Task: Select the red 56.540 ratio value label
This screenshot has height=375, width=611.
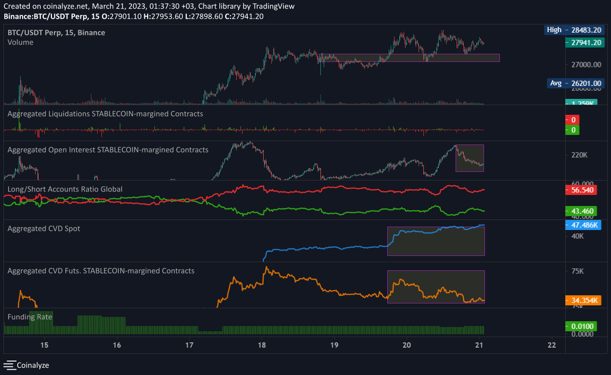Action: [x=581, y=190]
